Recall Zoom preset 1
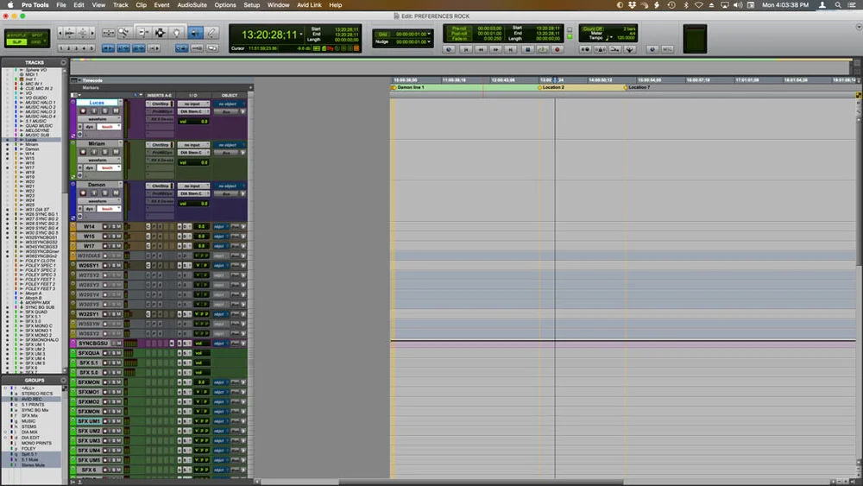 [x=60, y=48]
